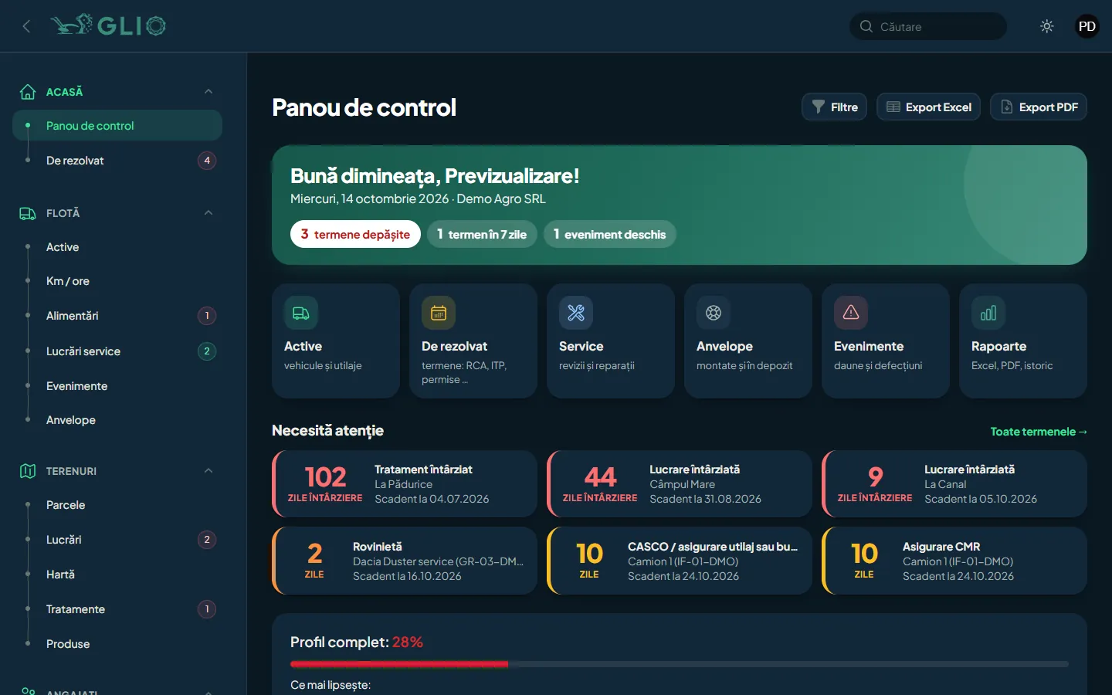The image size is (1112, 695).
Task: Open Tratamente in sidebar
Action: pyautogui.click(x=117, y=609)
